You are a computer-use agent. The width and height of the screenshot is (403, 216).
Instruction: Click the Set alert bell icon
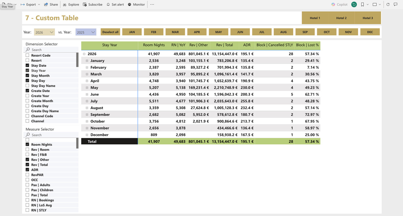108,5
